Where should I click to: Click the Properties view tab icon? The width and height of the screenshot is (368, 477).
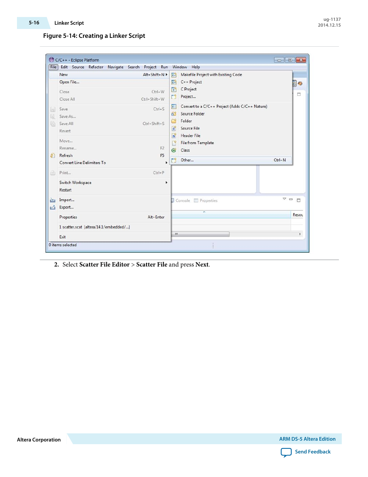pyautogui.click(x=196, y=200)
